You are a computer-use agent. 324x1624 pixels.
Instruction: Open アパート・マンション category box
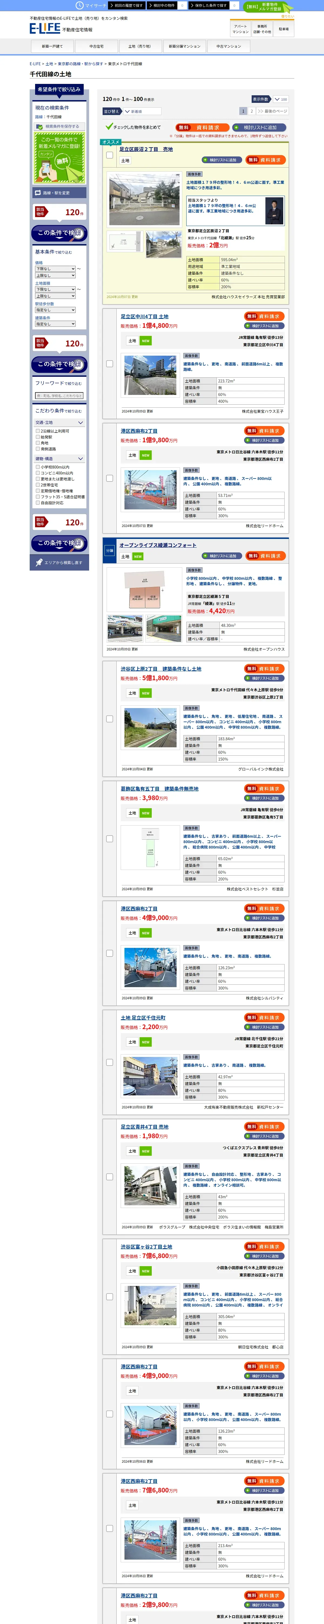[x=240, y=29]
